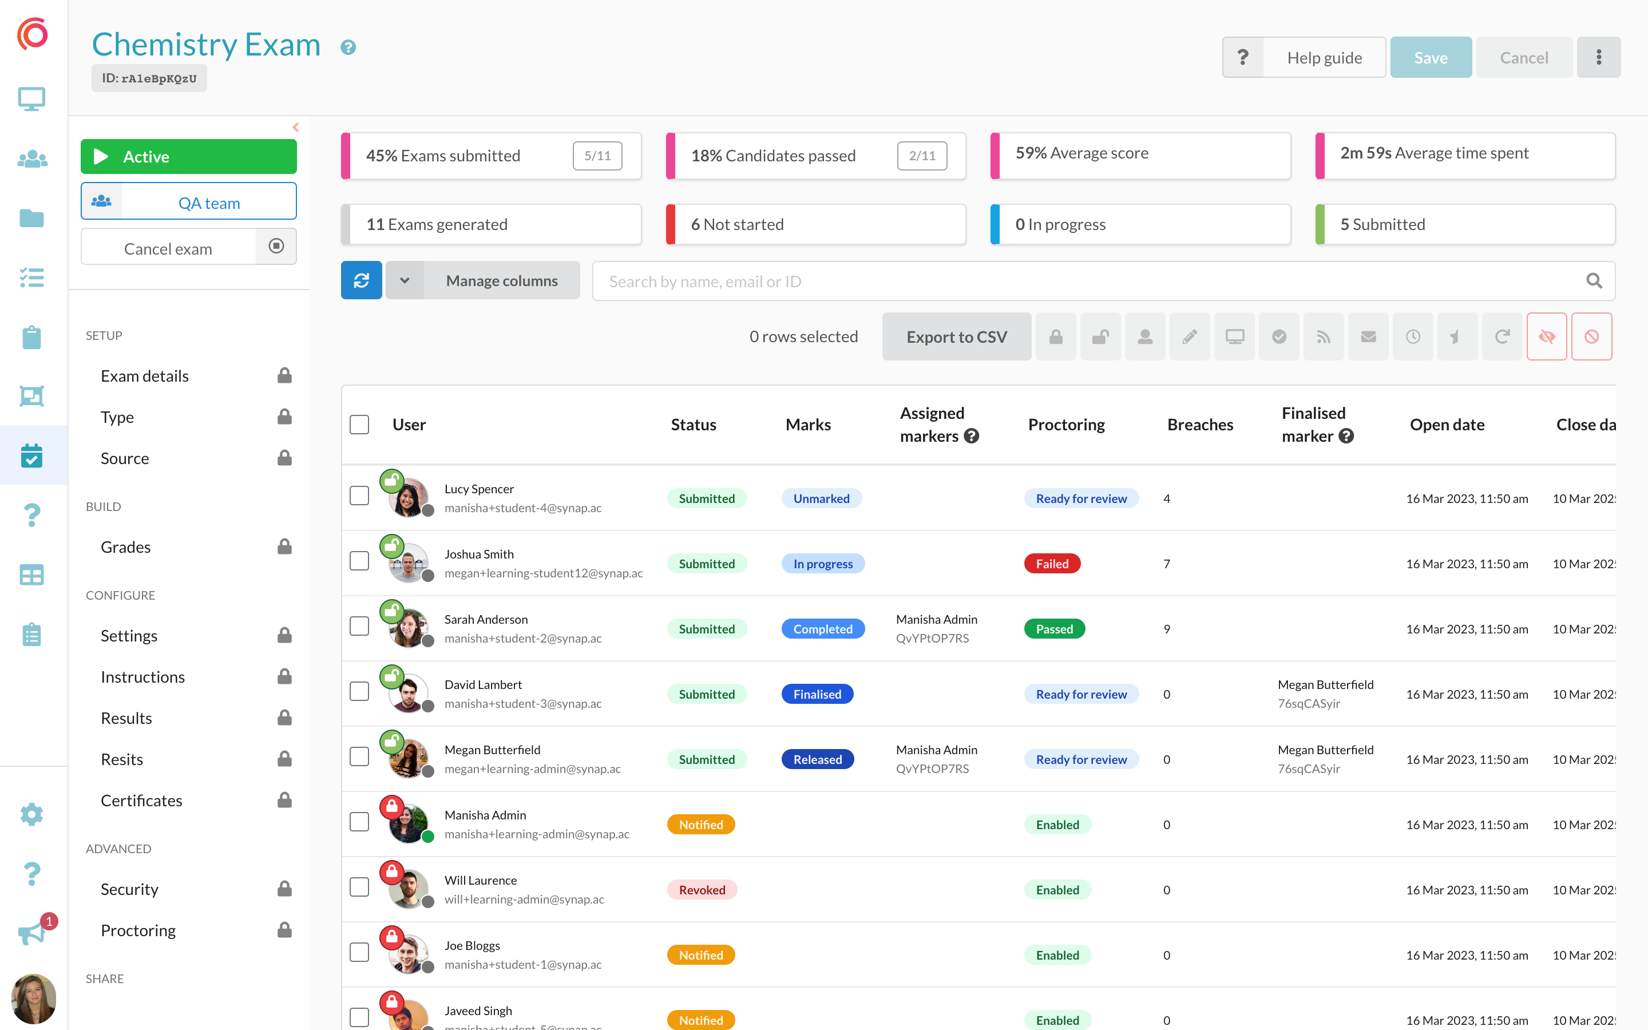This screenshot has height=1030, width=1648.
Task: Click the search by name input field
Action: [x=1090, y=282]
